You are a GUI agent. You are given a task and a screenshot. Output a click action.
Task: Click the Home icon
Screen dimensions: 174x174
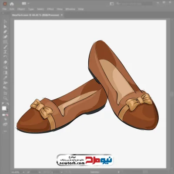click(x=12, y=4)
